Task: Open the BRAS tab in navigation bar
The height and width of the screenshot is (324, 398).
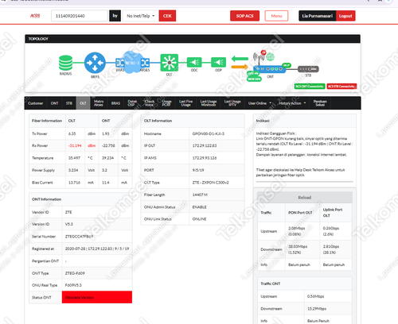Action: click(115, 103)
